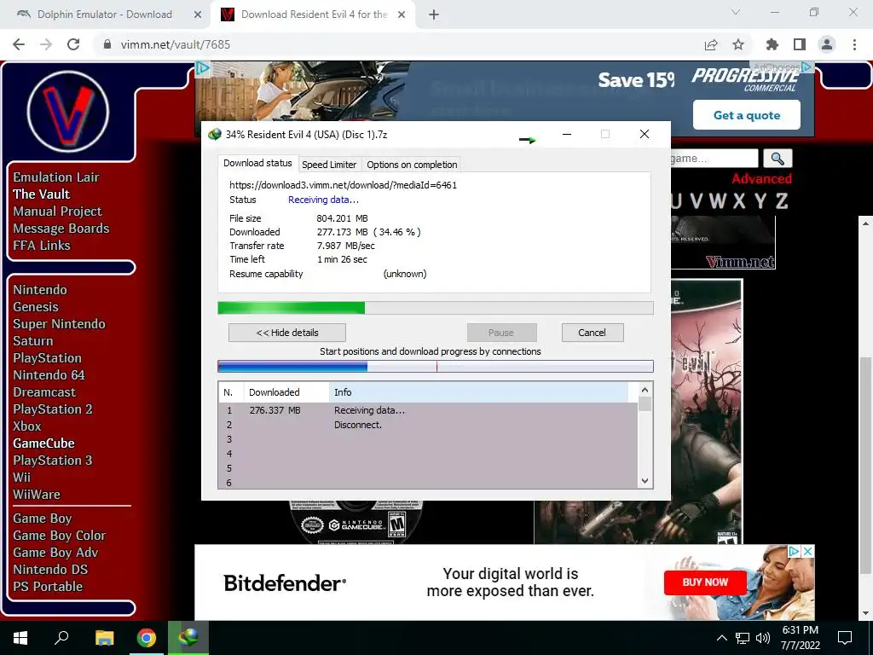Click Hide details button

[x=287, y=333]
